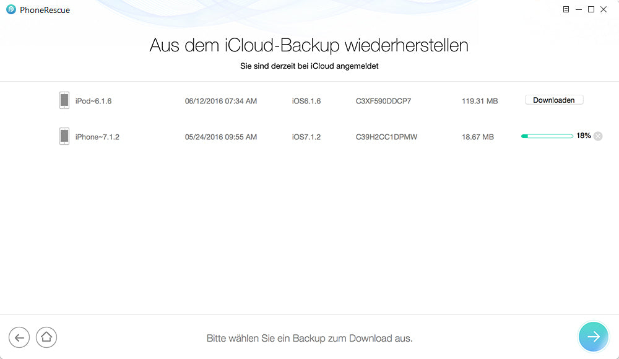Click the 06/12/2016 07:34 AM backup date
Image resolution: width=619 pixels, height=359 pixels.
pyautogui.click(x=220, y=101)
